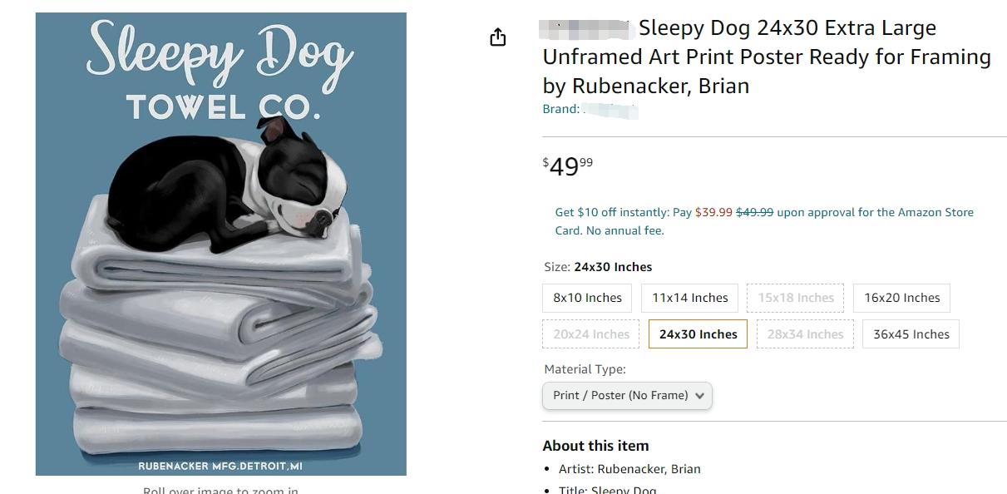Visit the Brand link under the title
The image size is (1007, 494).
coord(590,109)
